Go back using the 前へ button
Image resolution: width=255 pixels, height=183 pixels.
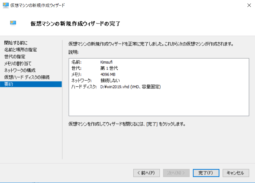[146, 173]
